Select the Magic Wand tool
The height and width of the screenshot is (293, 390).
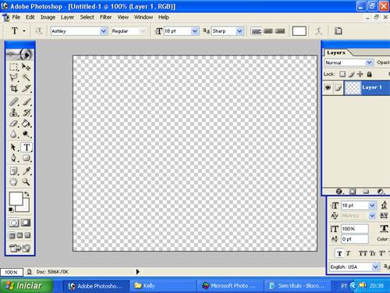[x=26, y=77]
